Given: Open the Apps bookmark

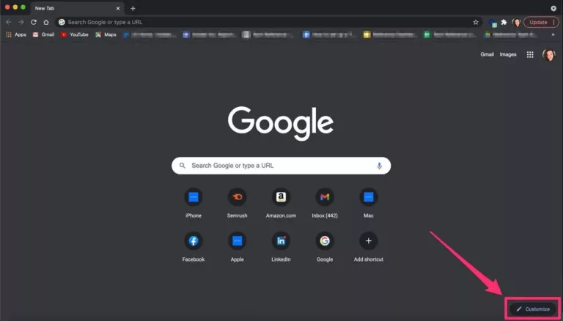Looking at the screenshot, I should point(16,35).
